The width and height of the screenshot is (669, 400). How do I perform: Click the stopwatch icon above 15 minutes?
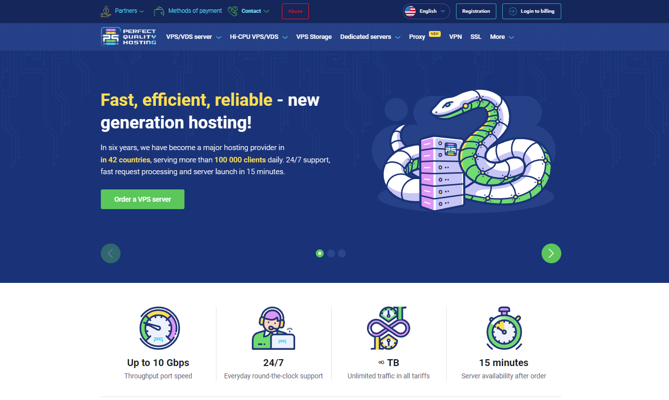(x=504, y=328)
